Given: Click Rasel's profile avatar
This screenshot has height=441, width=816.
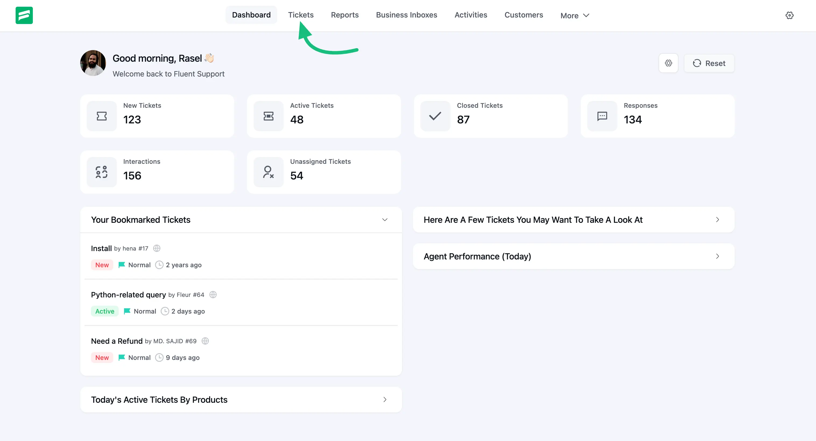Looking at the screenshot, I should point(93,63).
